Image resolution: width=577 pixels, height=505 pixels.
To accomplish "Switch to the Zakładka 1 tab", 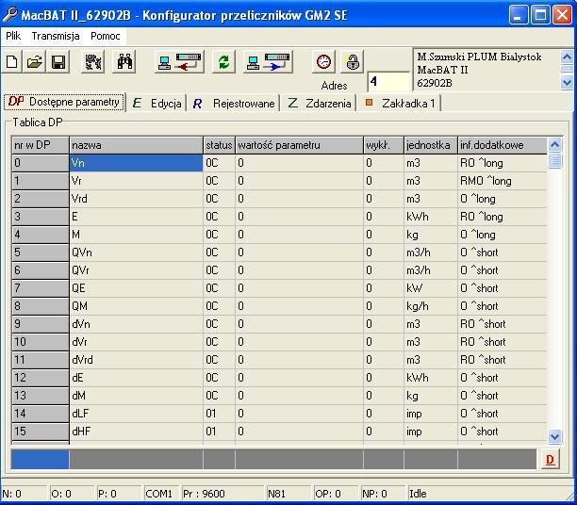I will click(x=400, y=104).
